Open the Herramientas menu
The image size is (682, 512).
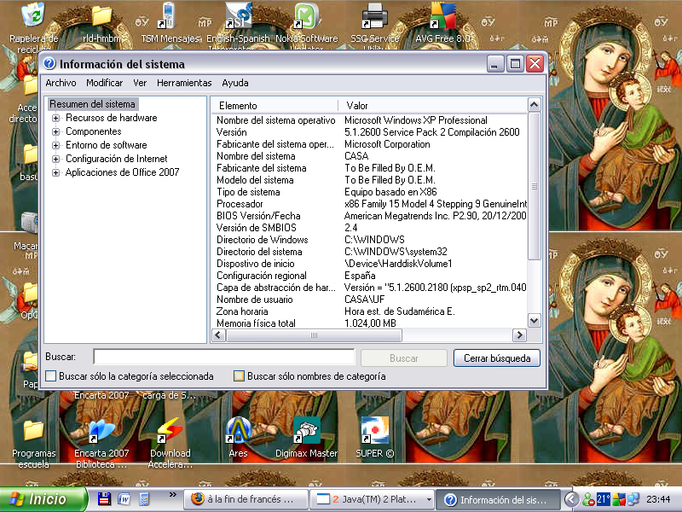[x=184, y=83]
